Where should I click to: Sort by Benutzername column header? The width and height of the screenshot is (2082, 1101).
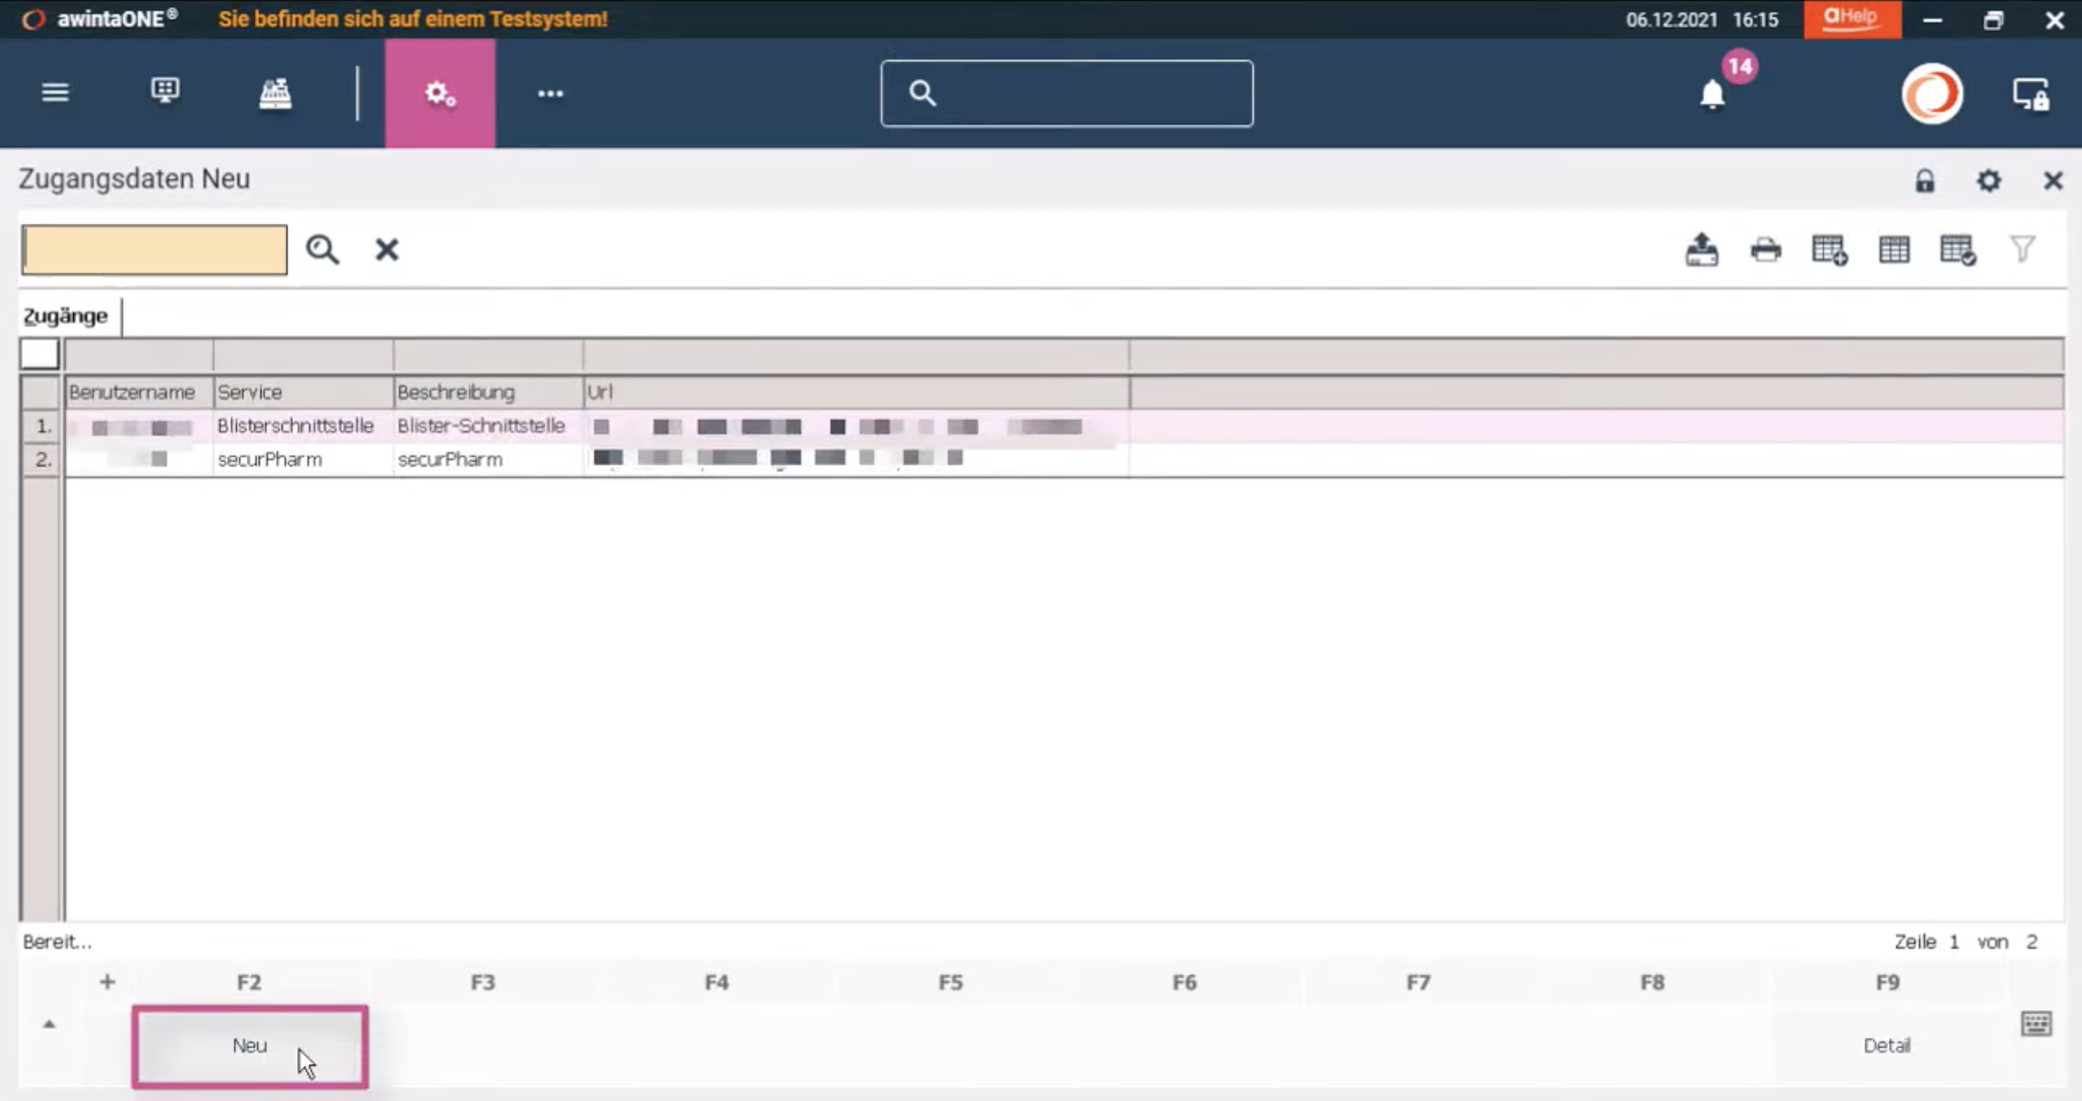tap(139, 393)
